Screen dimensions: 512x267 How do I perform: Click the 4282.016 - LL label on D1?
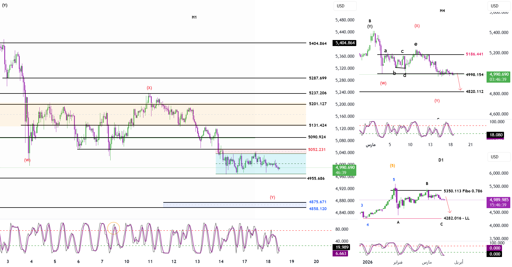click(456, 218)
